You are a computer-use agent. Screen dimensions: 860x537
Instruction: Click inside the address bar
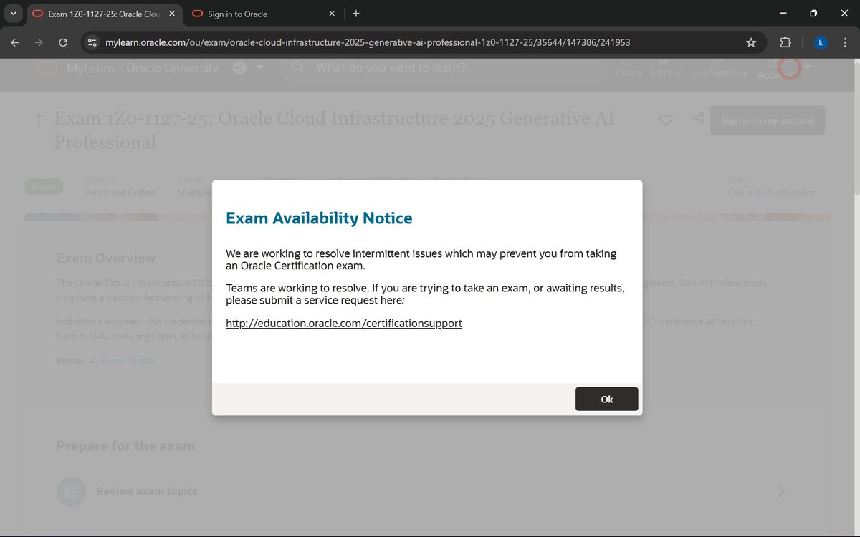(x=358, y=42)
